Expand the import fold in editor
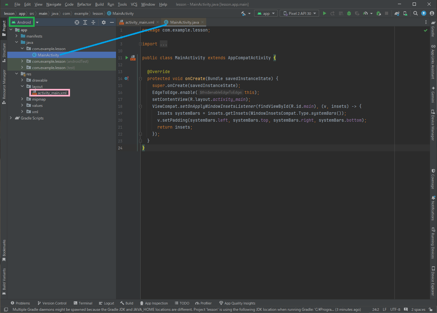This screenshot has width=437, height=313. [140, 44]
